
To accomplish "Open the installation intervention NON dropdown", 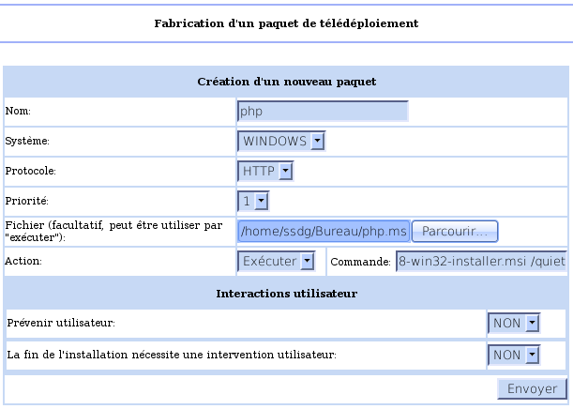I will [x=514, y=355].
